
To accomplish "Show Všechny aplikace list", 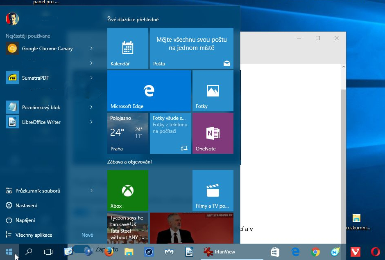I will 34,235.
